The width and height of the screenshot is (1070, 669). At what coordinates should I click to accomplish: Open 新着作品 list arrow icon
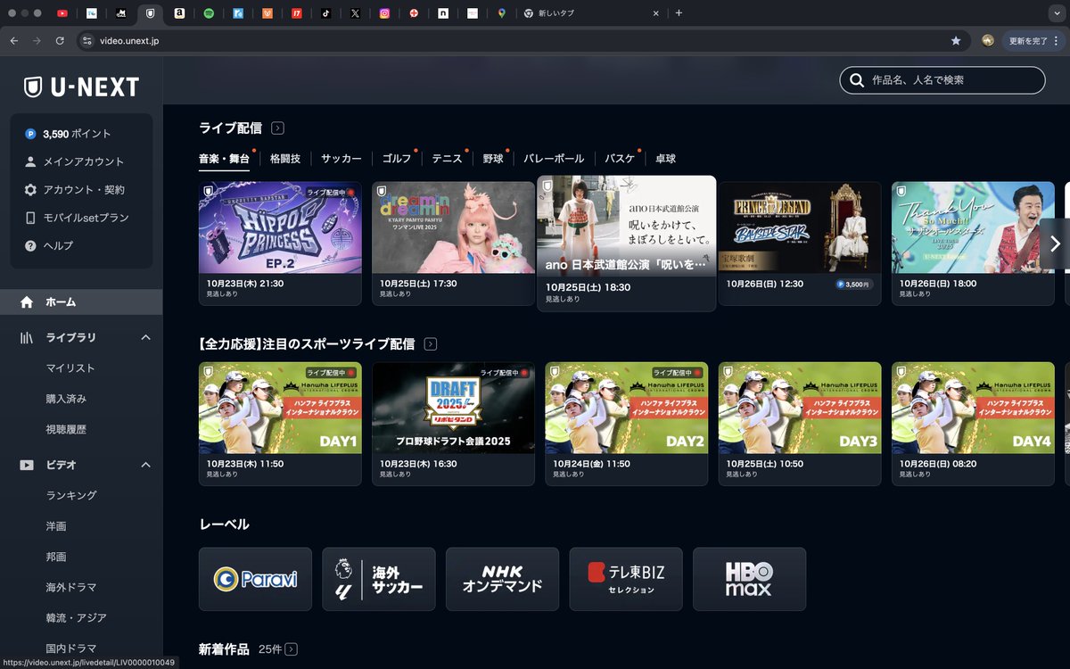(292, 649)
